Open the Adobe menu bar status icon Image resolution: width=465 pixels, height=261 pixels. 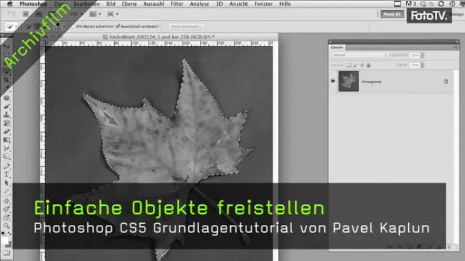(411, 4)
